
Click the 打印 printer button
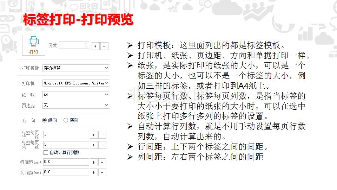pyautogui.click(x=34, y=45)
